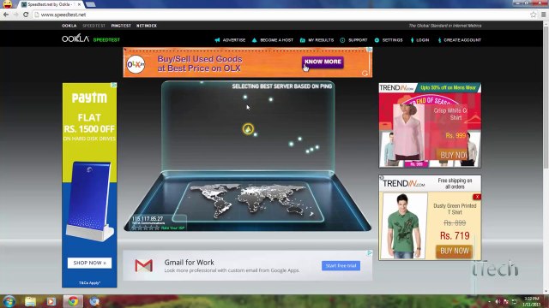Click Become a Host triangle icon
This screenshot has width=549, height=308.
point(255,40)
